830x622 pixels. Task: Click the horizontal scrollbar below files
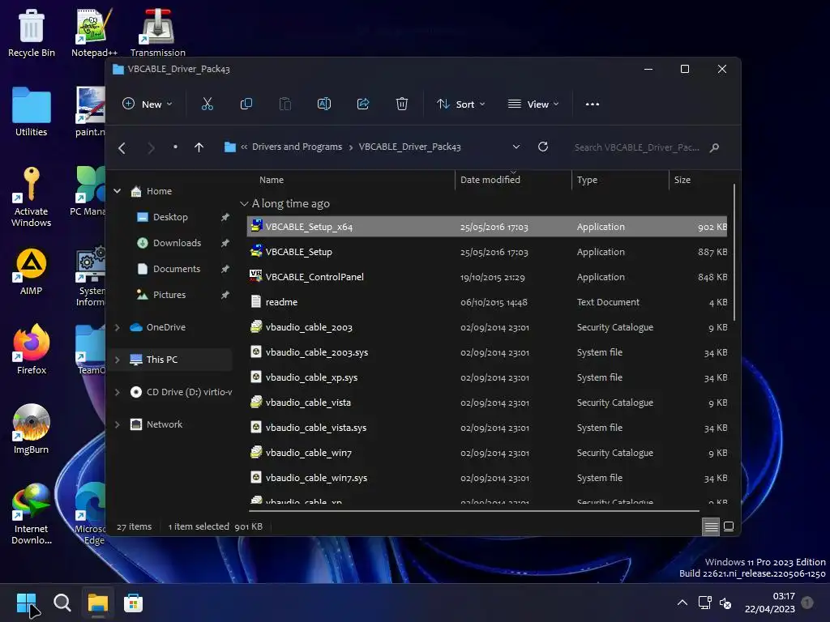[473, 511]
